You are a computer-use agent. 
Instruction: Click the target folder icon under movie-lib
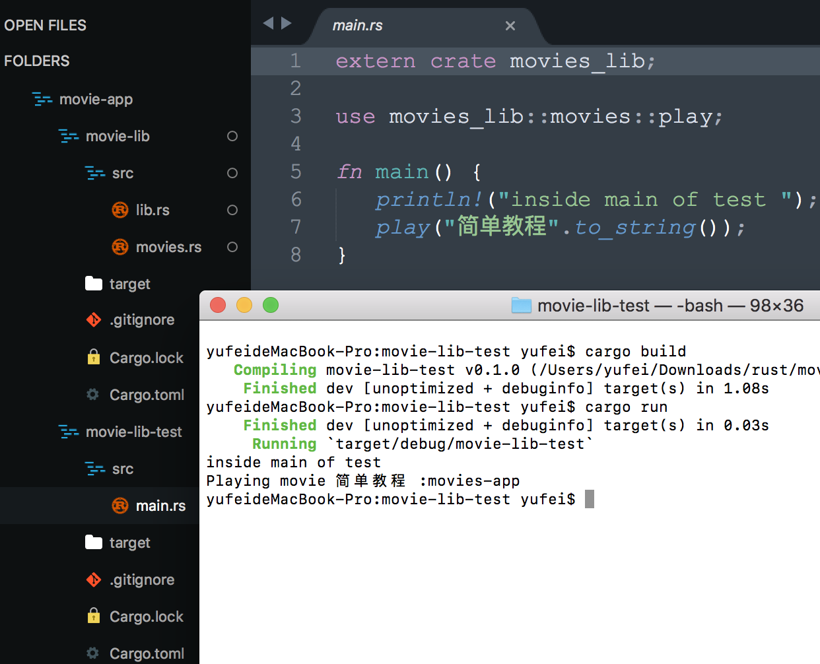click(94, 284)
